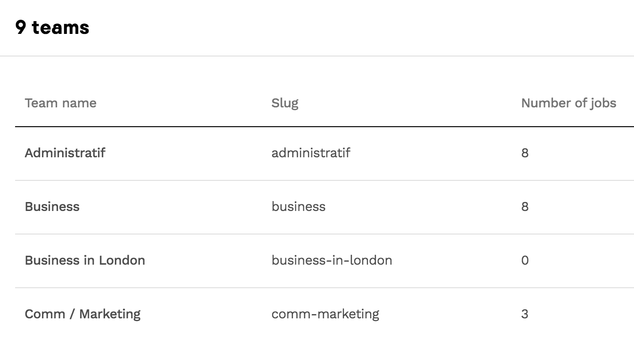Select the comm-marketing slug text
Viewport: 634px width, 340px height.
[325, 314]
